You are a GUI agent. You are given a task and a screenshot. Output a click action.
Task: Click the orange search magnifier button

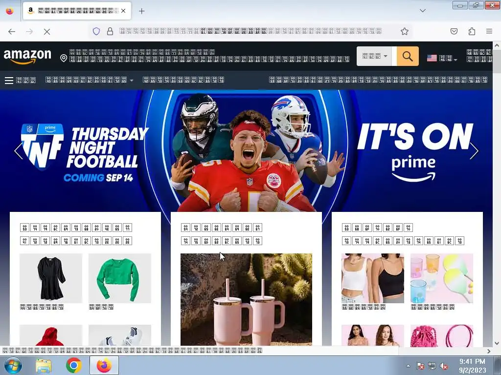coord(408,56)
